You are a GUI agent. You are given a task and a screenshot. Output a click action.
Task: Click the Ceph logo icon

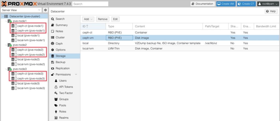(52, 44)
